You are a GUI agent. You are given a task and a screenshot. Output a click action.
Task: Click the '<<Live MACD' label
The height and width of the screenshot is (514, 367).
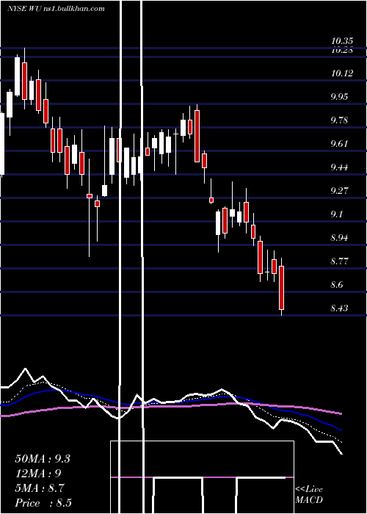coord(309,495)
